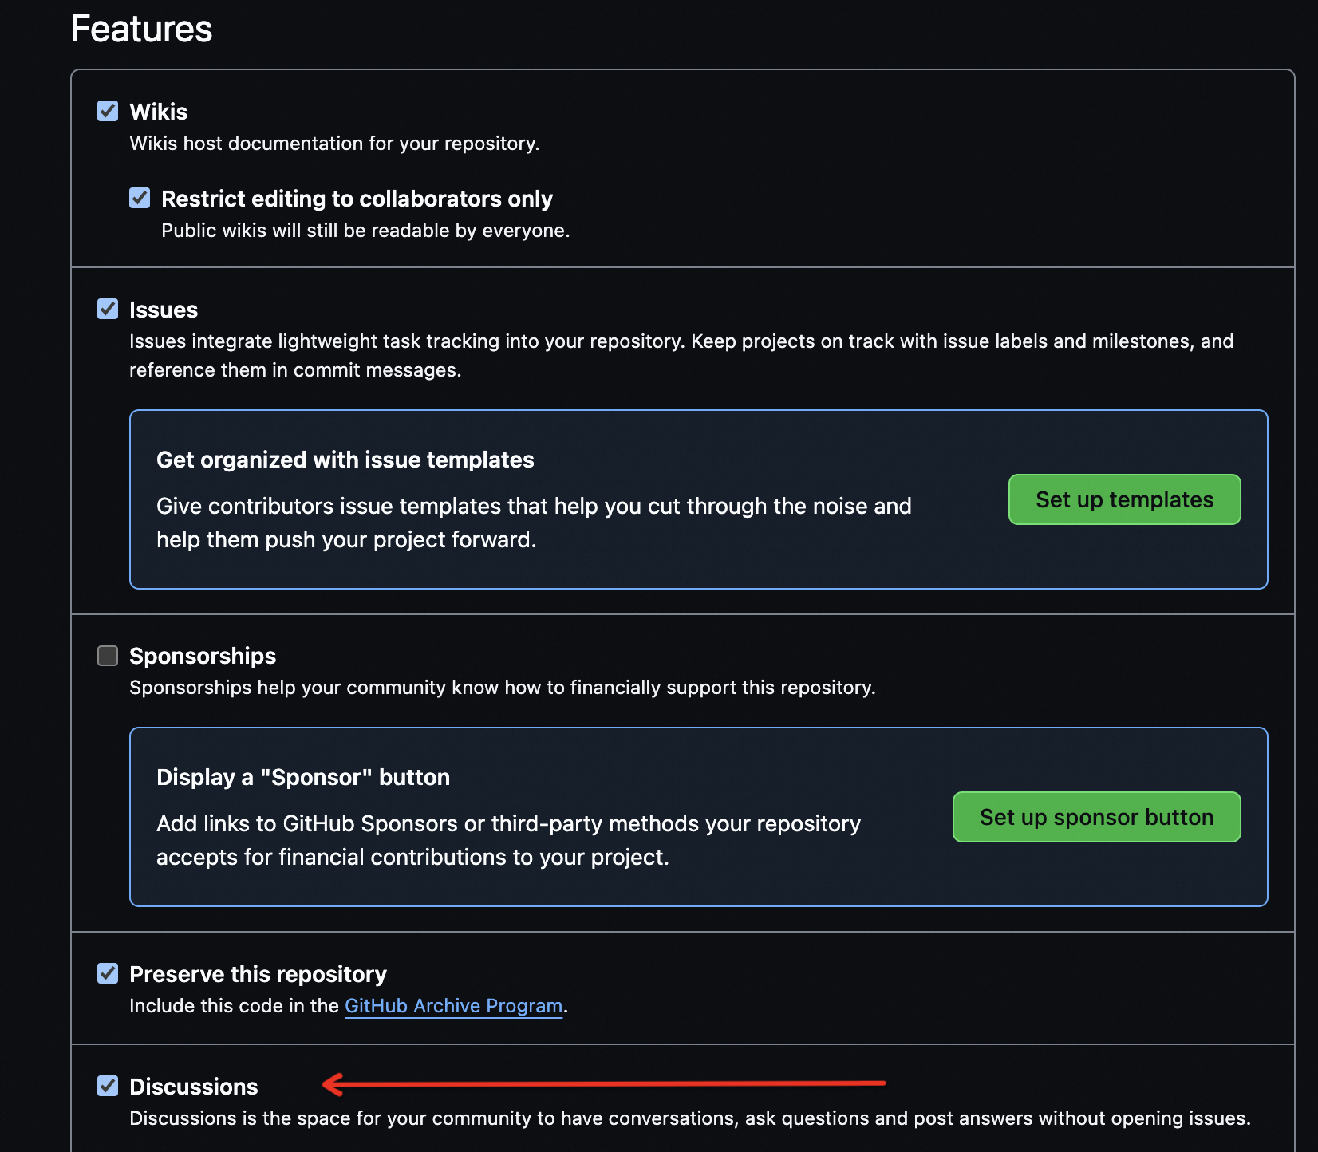Enable the Sponsorships checkbox
The width and height of the screenshot is (1318, 1152).
coord(108,656)
